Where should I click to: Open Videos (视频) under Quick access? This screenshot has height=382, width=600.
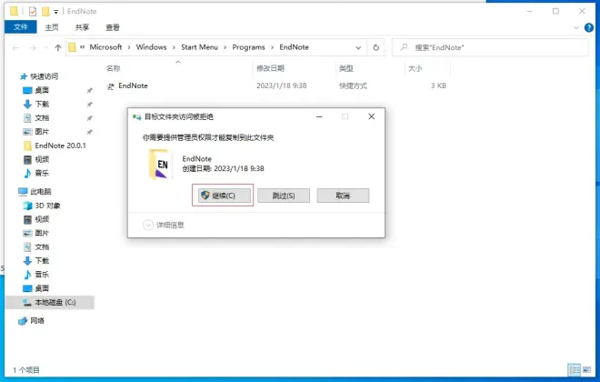pos(41,159)
